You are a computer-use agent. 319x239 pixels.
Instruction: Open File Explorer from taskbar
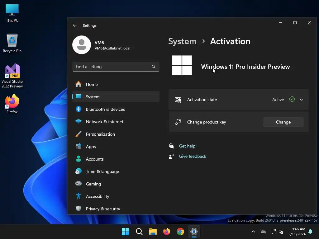click(x=153, y=232)
